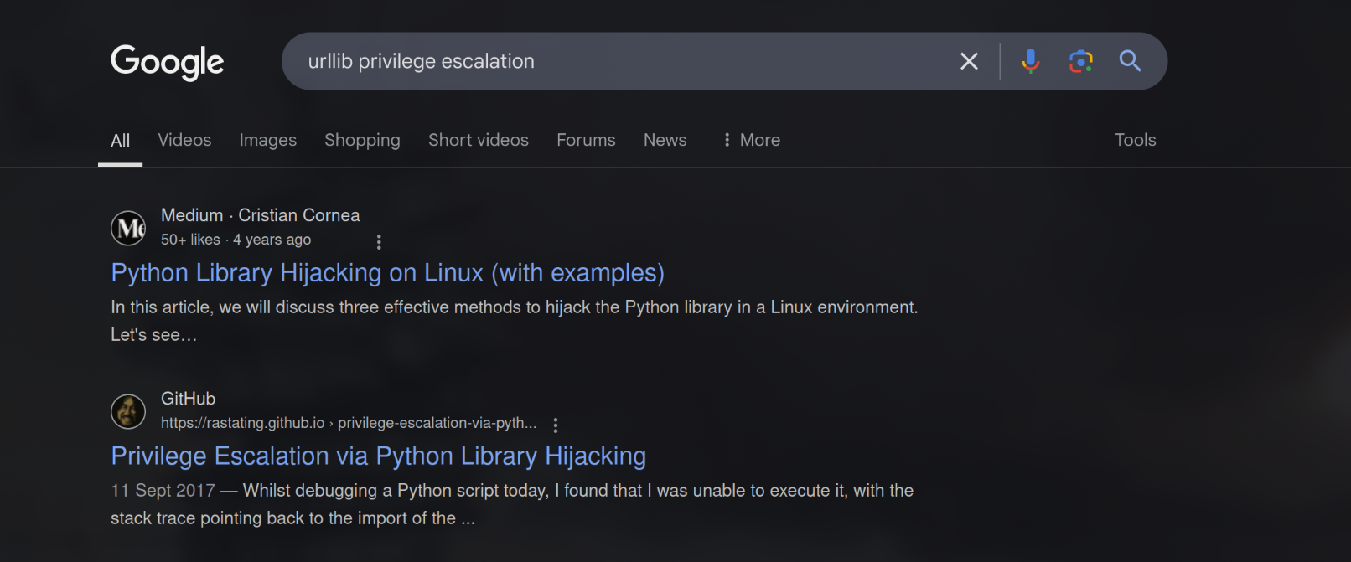Click the Medium site favicon
The height and width of the screenshot is (562, 1351).
pyautogui.click(x=128, y=228)
